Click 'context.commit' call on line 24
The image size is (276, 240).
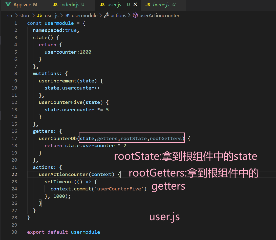click(x=71, y=189)
